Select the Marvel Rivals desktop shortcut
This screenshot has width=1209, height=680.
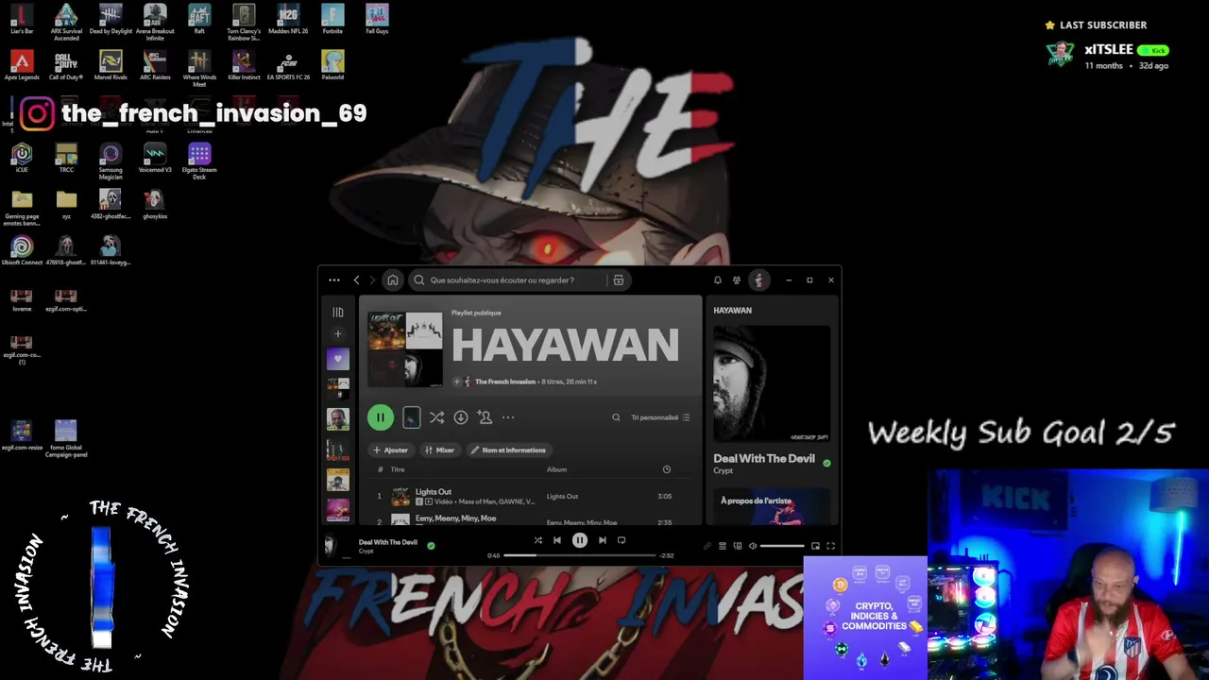(x=111, y=65)
